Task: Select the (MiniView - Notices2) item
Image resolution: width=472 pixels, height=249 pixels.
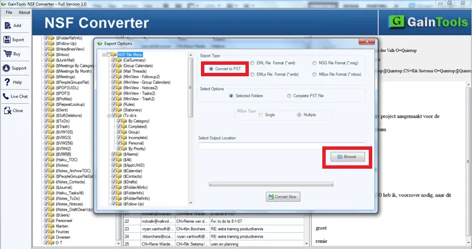Action: tap(140, 88)
